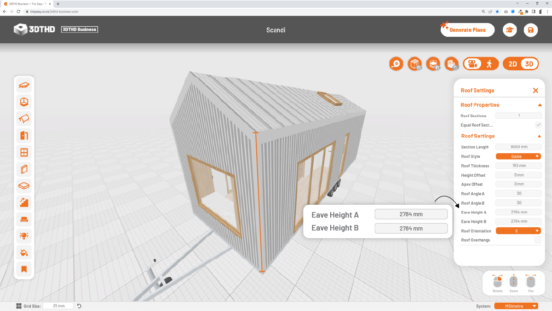552x311 pixels.
Task: Toggle the cutaway view visibility icon
Action: pos(452,64)
